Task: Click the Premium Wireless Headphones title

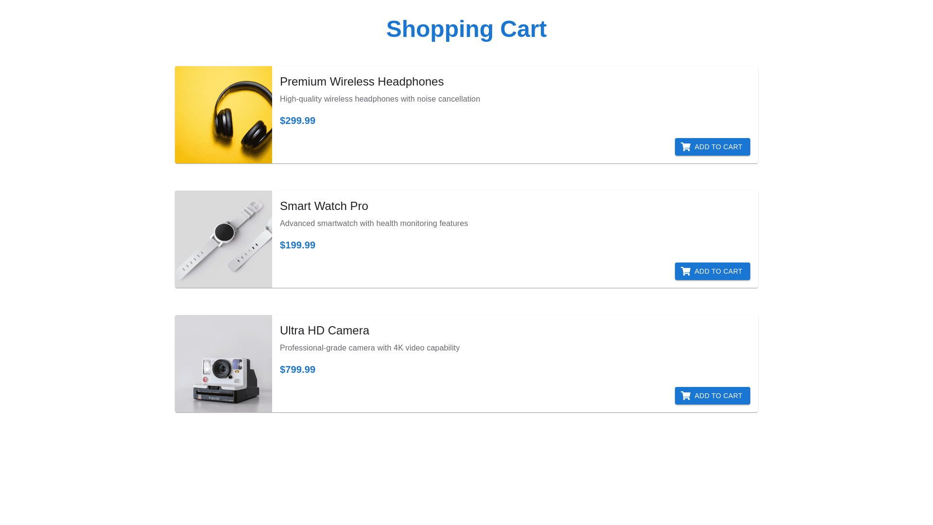Action: point(362,82)
